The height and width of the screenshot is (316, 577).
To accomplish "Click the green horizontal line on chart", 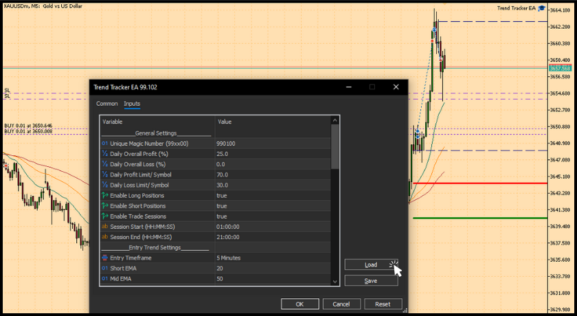I will [x=480, y=218].
